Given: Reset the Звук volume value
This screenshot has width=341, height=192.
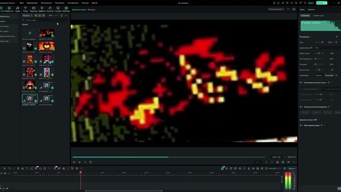Looking at the screenshot, I should [x=336, y=42].
